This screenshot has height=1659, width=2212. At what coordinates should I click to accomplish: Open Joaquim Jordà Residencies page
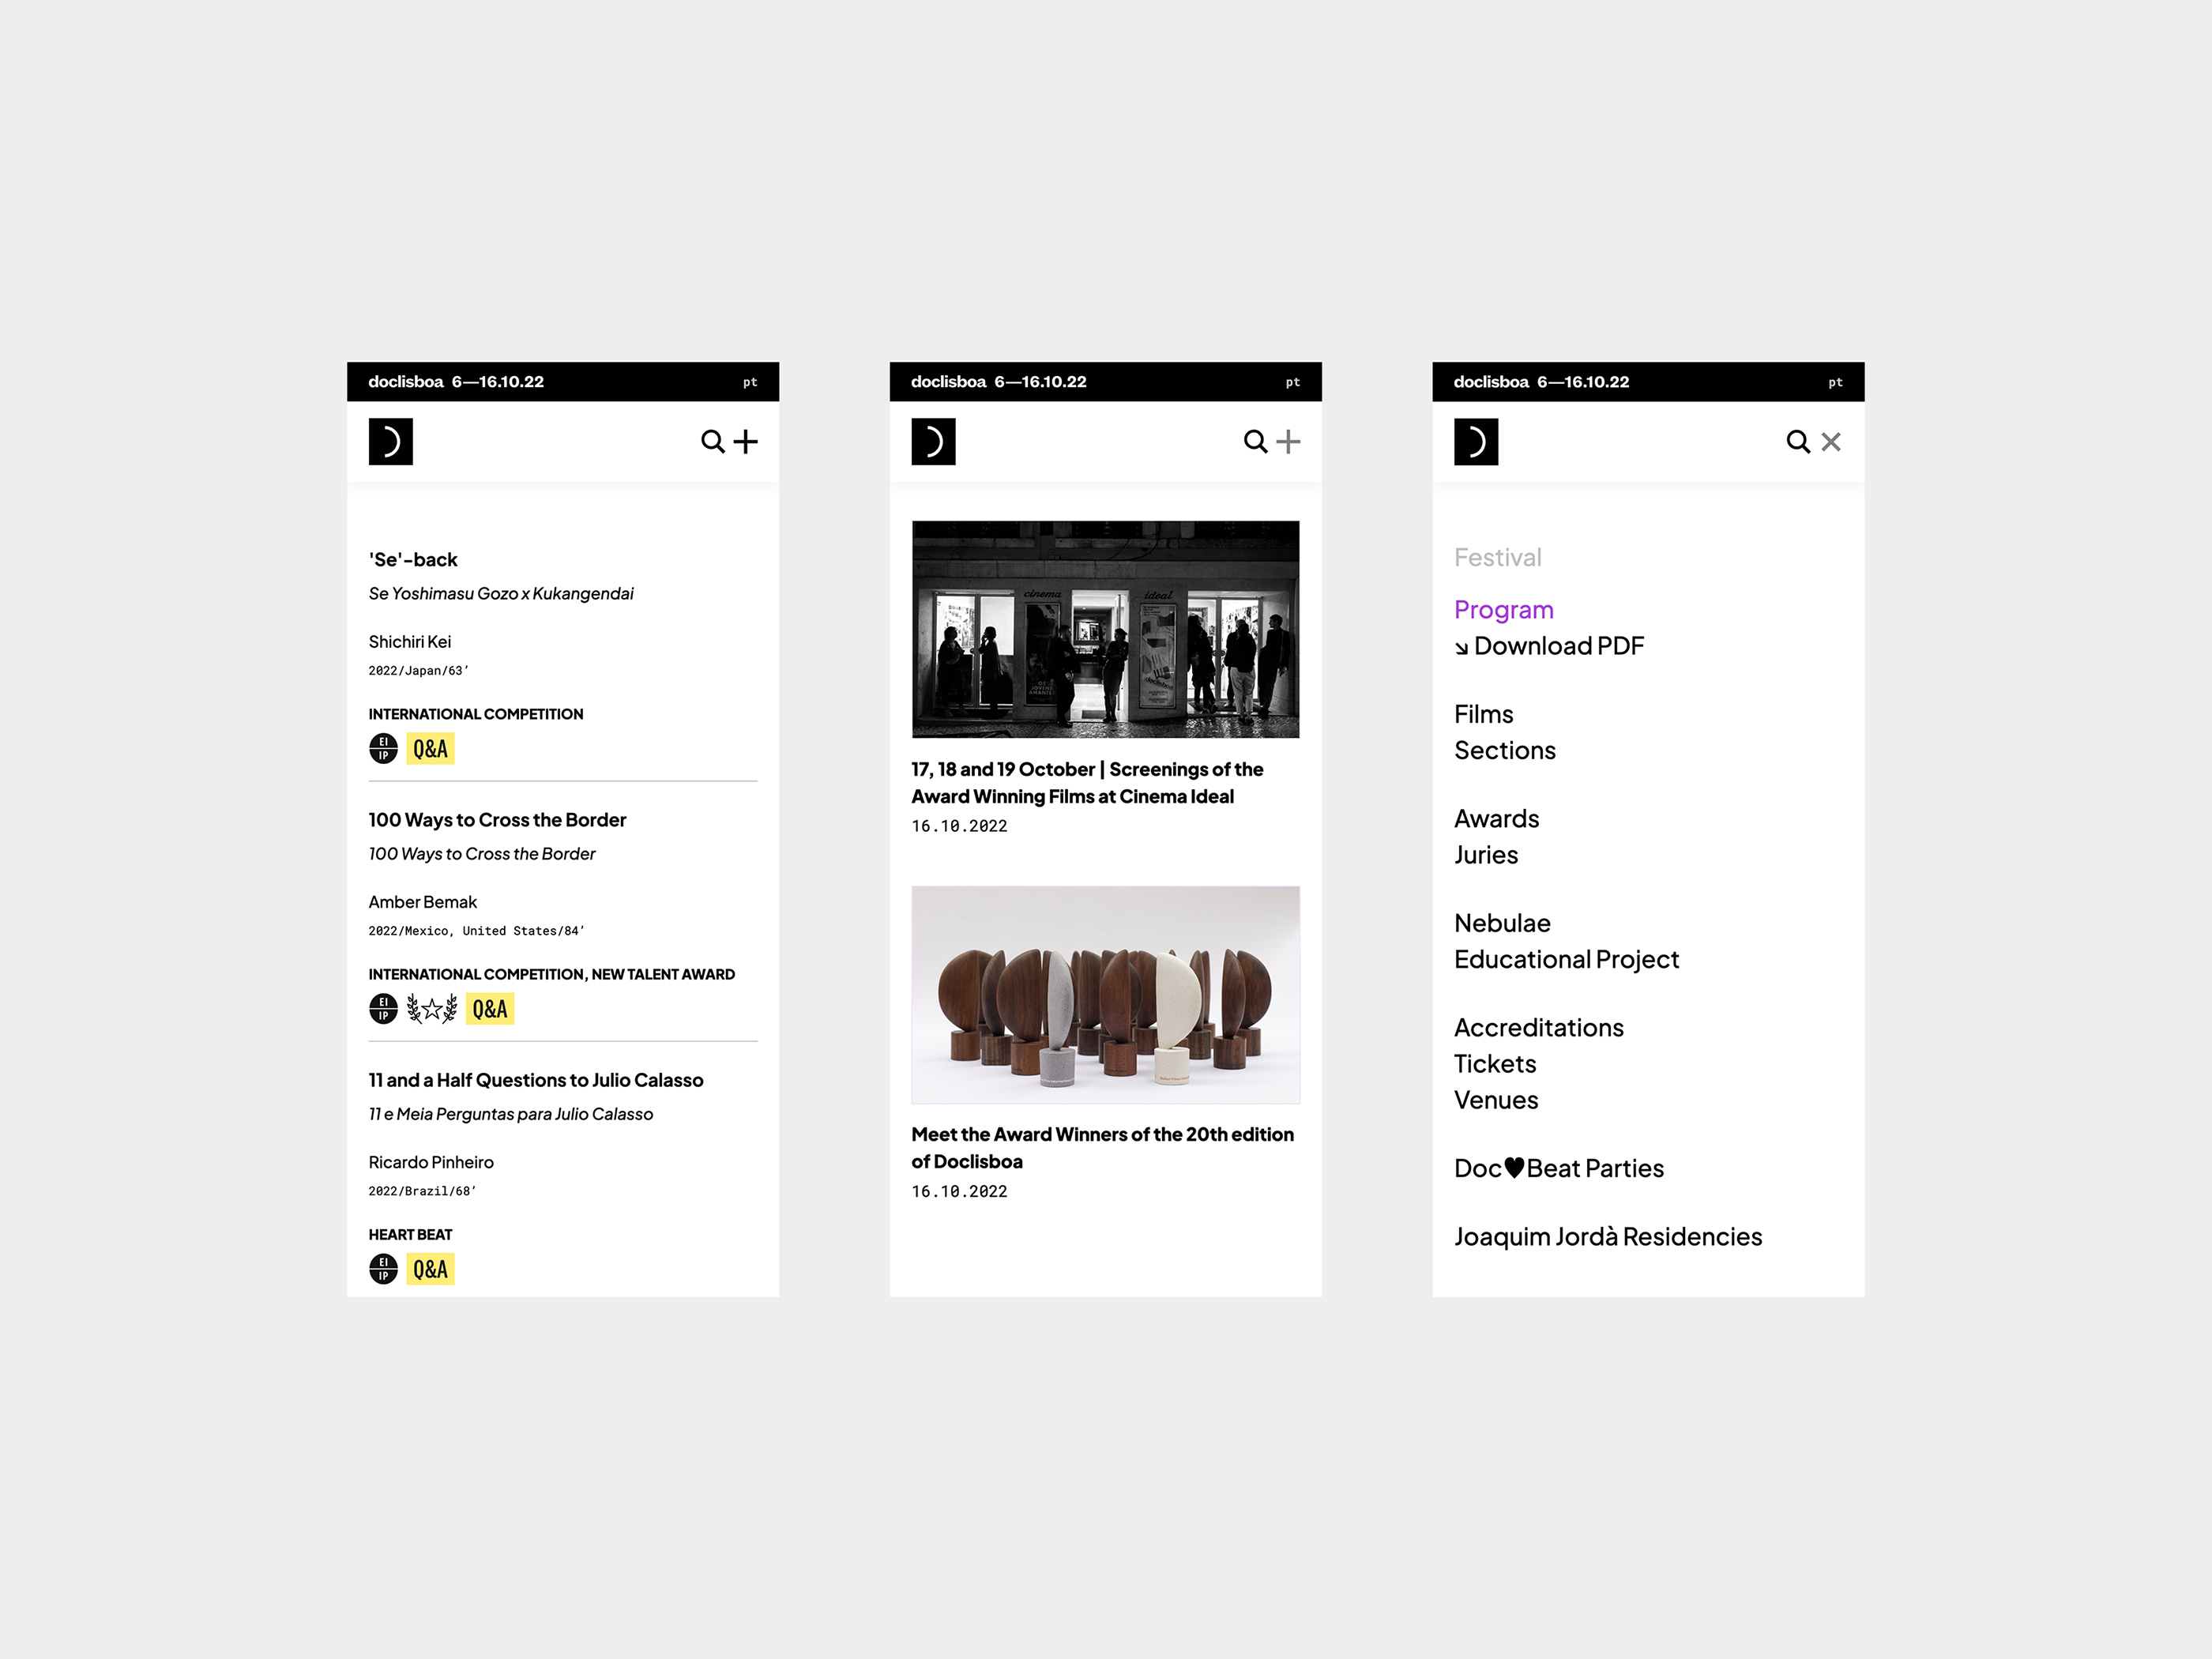click(1606, 1237)
